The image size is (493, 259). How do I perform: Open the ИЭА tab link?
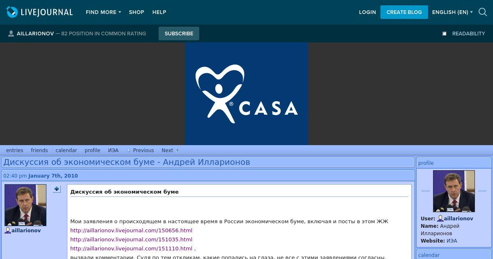coord(113,150)
